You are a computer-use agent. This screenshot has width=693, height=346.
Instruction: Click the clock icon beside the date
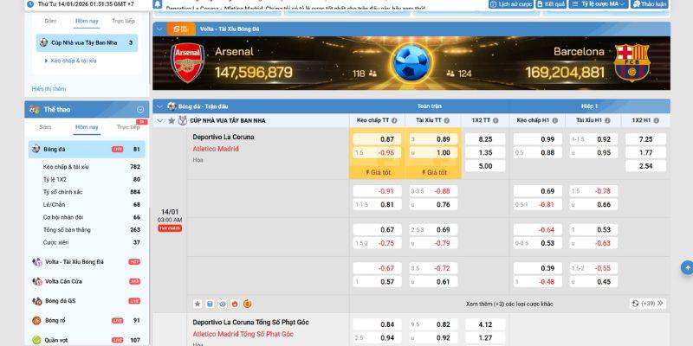point(30,4)
